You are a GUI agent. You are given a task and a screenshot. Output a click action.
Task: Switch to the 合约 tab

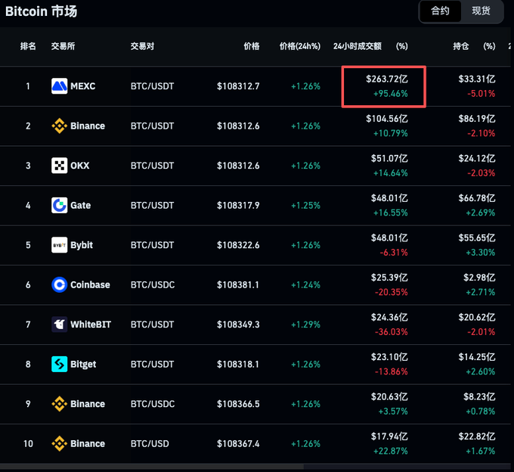pyautogui.click(x=440, y=11)
